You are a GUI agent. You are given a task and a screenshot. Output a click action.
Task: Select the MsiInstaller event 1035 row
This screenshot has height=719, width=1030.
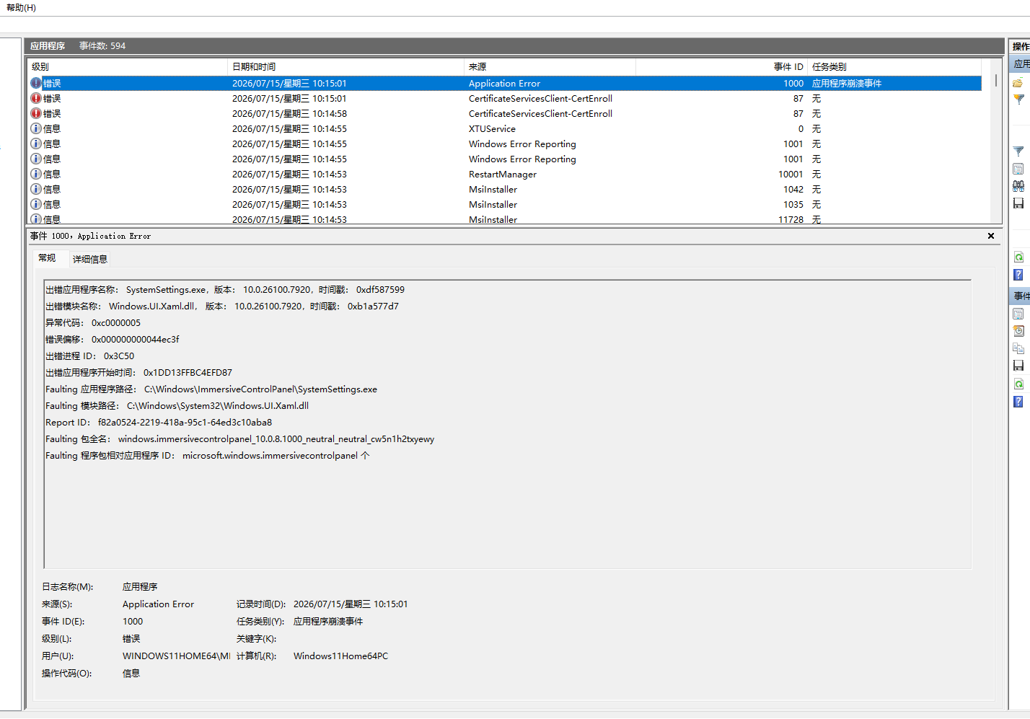point(505,204)
